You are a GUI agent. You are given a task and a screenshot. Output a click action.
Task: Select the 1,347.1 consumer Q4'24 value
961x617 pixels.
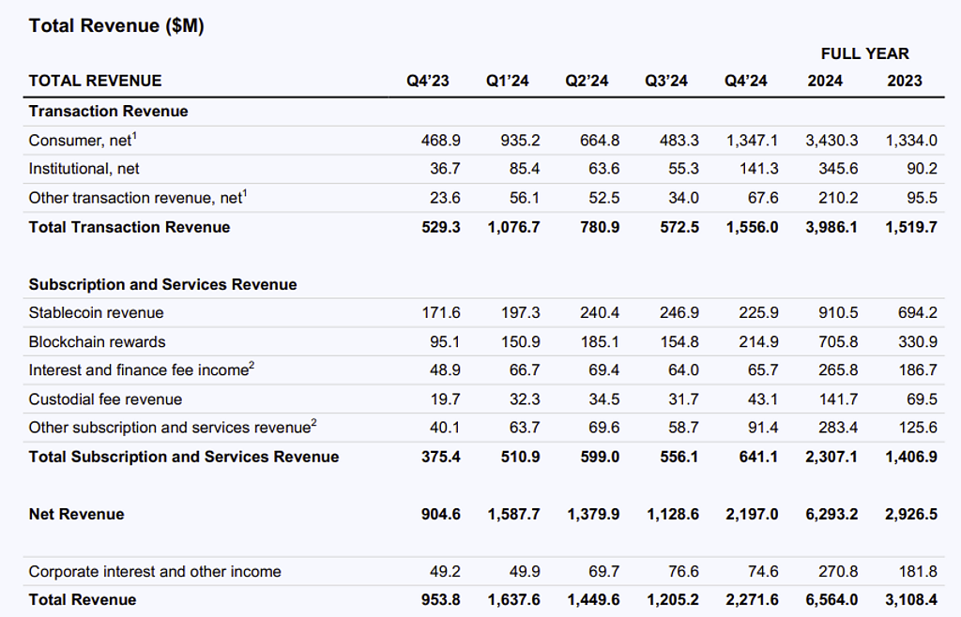click(752, 141)
